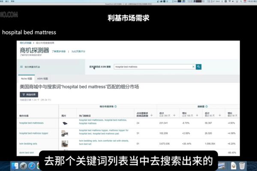The image size is (257, 171).
Task: Open the hospital bed mattresses niche link
Action: tap(31, 123)
